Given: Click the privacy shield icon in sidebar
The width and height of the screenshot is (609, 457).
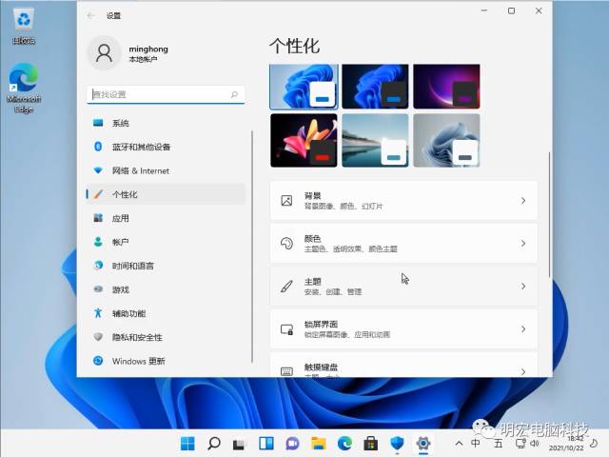Looking at the screenshot, I should point(98,337).
